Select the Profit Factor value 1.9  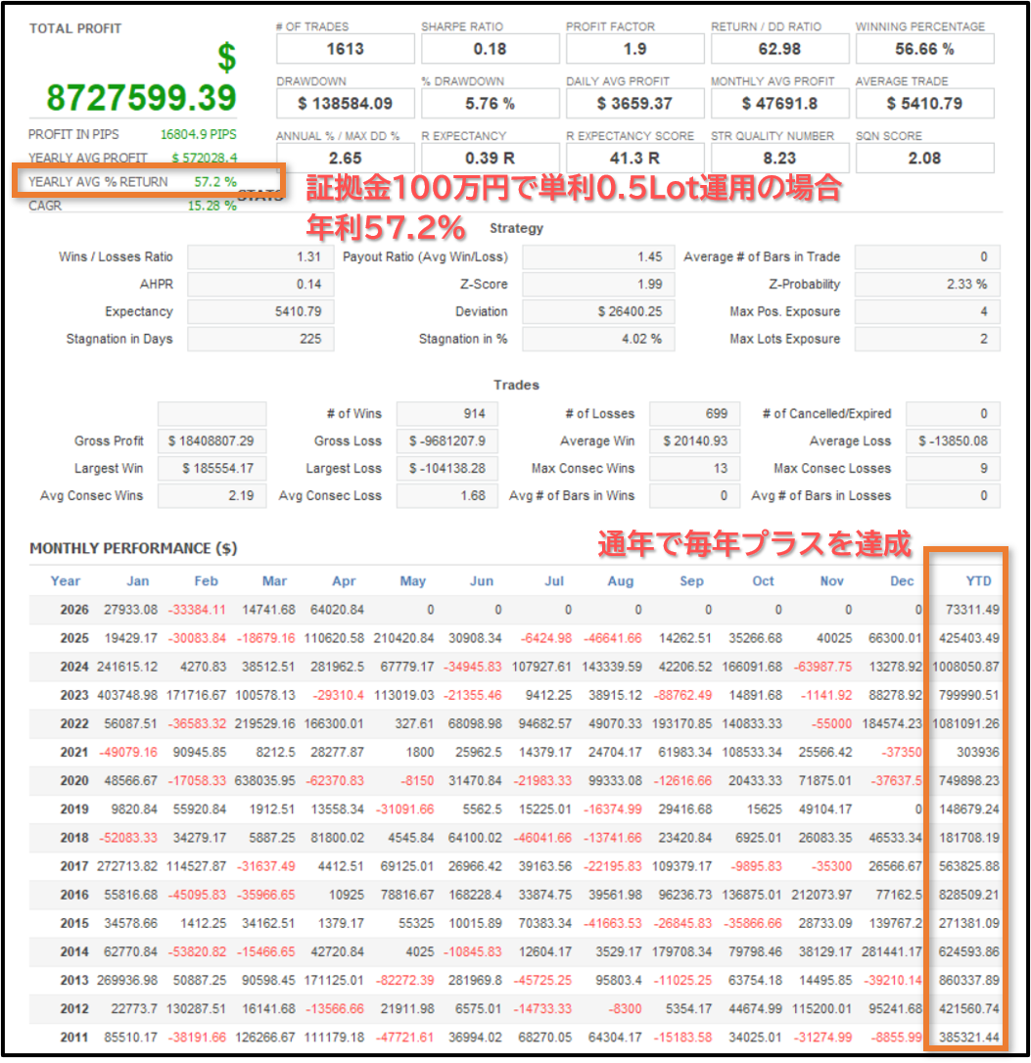(x=634, y=50)
